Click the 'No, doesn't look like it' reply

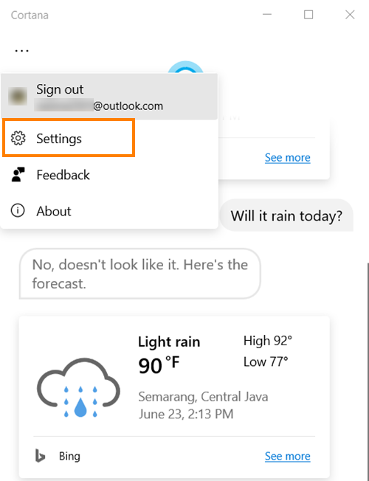tap(140, 274)
